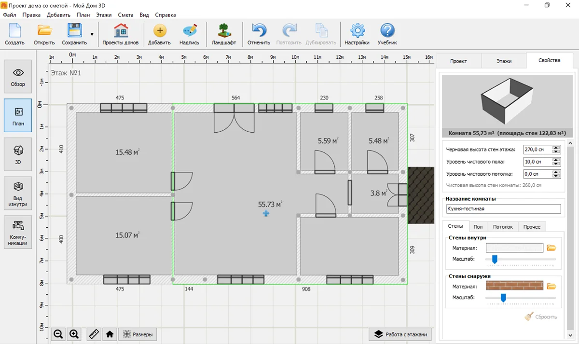
Task: Click the Стены снаружи Масштаб slider
Action: pyautogui.click(x=521, y=298)
